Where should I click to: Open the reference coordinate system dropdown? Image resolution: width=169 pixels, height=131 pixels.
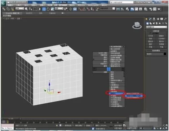59,8
